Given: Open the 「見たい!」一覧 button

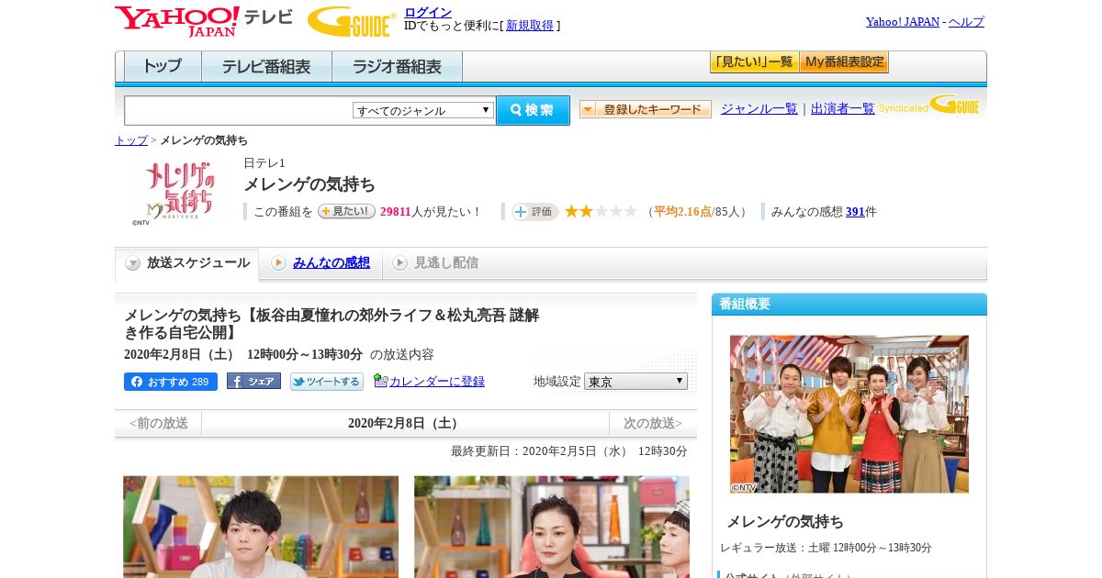Looking at the screenshot, I should [754, 62].
